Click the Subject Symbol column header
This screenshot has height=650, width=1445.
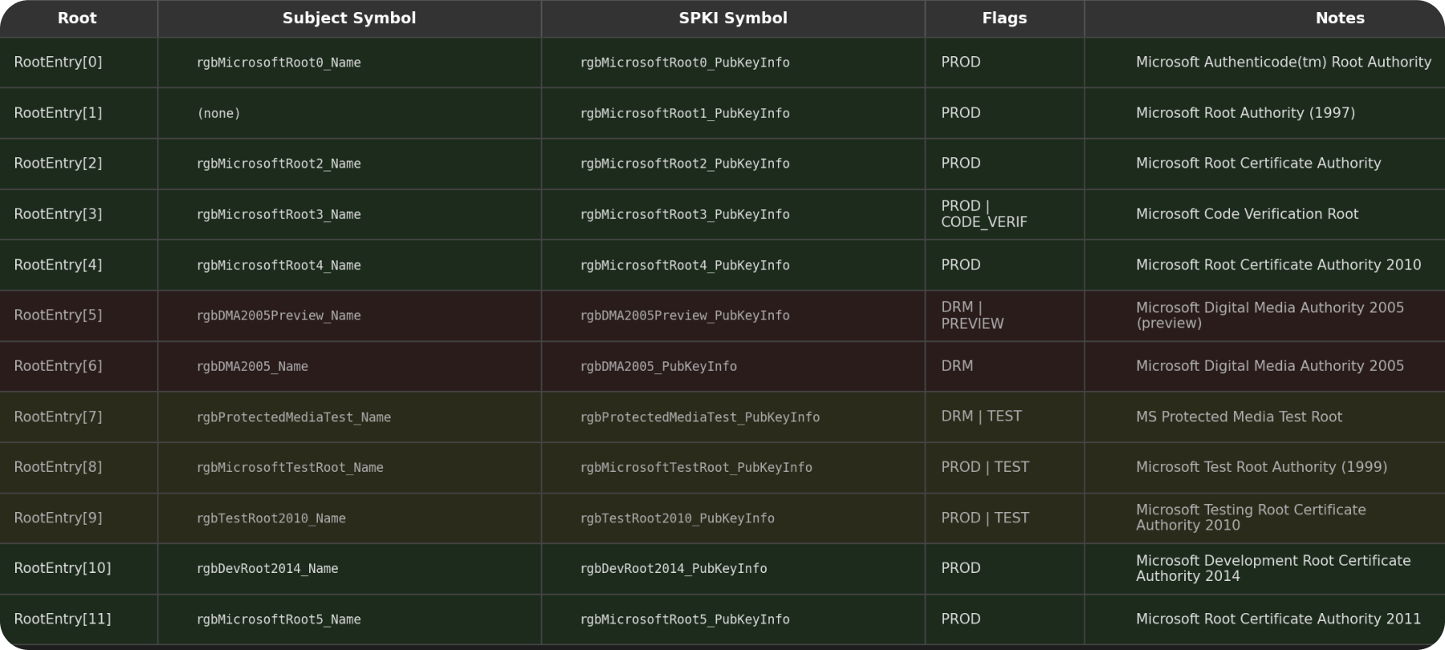tap(349, 18)
